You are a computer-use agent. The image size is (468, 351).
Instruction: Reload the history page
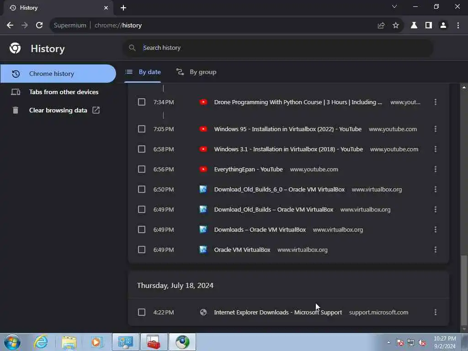pos(39,26)
